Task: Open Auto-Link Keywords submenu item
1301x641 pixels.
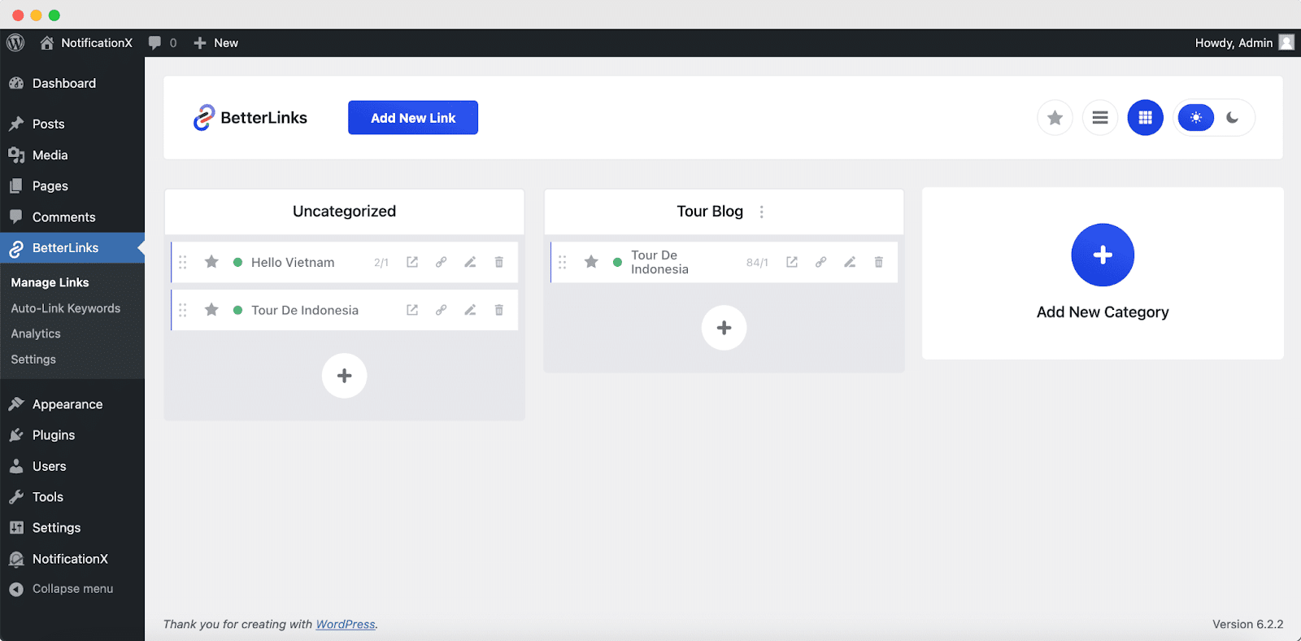Action: 65,308
